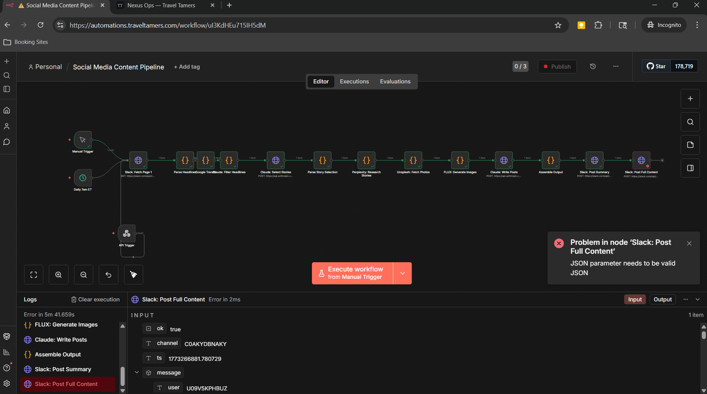Bookmark this page with the star
The image size is (707, 394).
[x=558, y=25]
